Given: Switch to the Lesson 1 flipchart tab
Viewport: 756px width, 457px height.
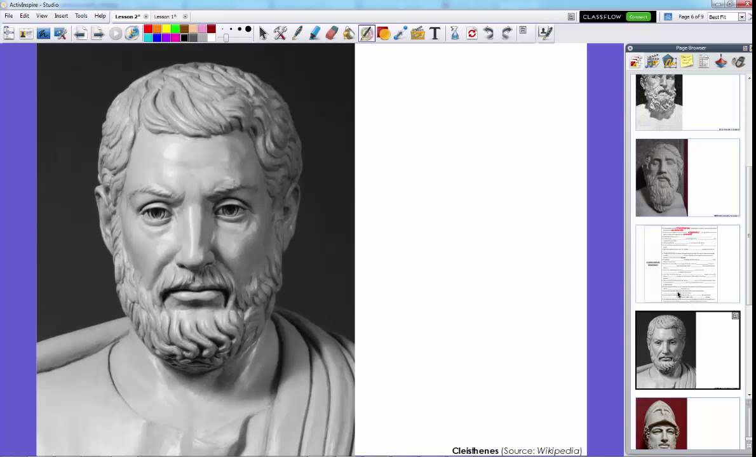Looking at the screenshot, I should point(165,17).
